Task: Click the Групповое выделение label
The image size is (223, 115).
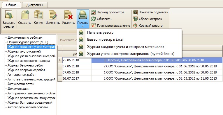Action: 113,26
